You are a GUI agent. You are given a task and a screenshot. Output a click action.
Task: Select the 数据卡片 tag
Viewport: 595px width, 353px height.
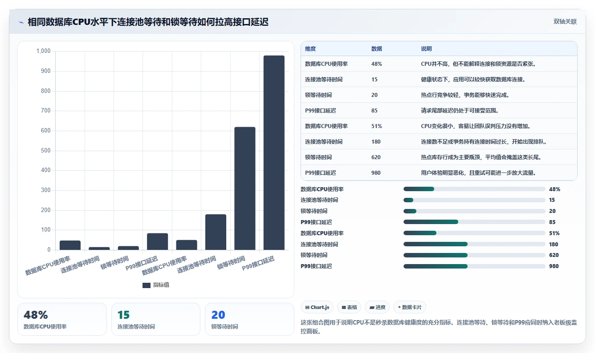click(410, 307)
